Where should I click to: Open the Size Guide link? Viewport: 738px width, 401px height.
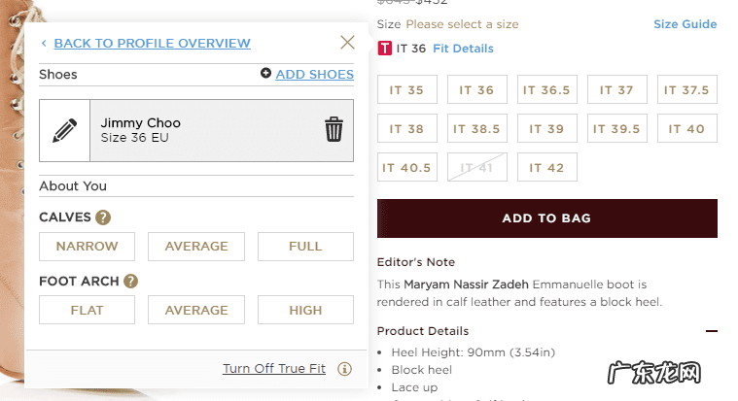pos(685,24)
